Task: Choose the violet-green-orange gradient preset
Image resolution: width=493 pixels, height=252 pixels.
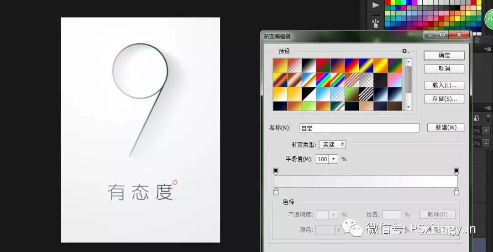Action: [x=395, y=65]
